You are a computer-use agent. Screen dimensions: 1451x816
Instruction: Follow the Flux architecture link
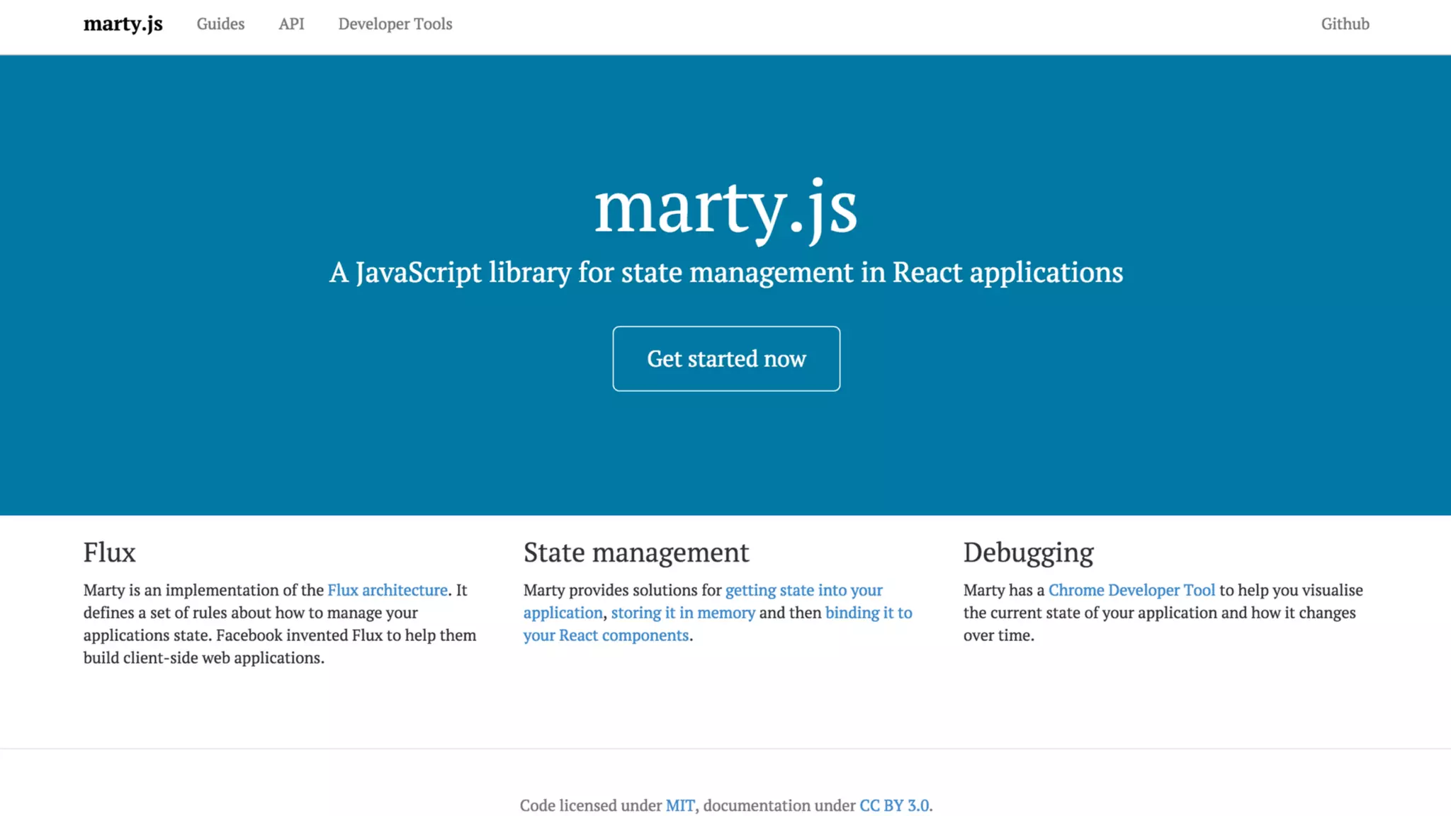(387, 590)
